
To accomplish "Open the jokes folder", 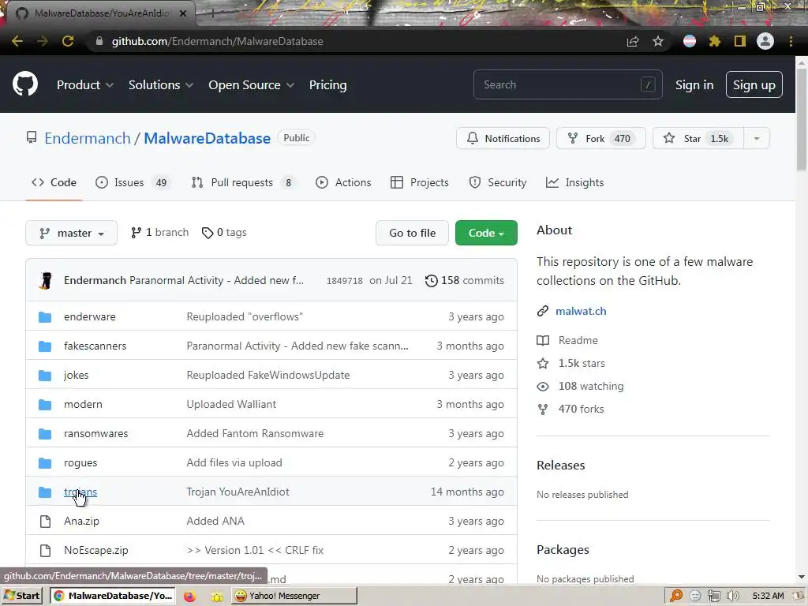I will tap(77, 375).
